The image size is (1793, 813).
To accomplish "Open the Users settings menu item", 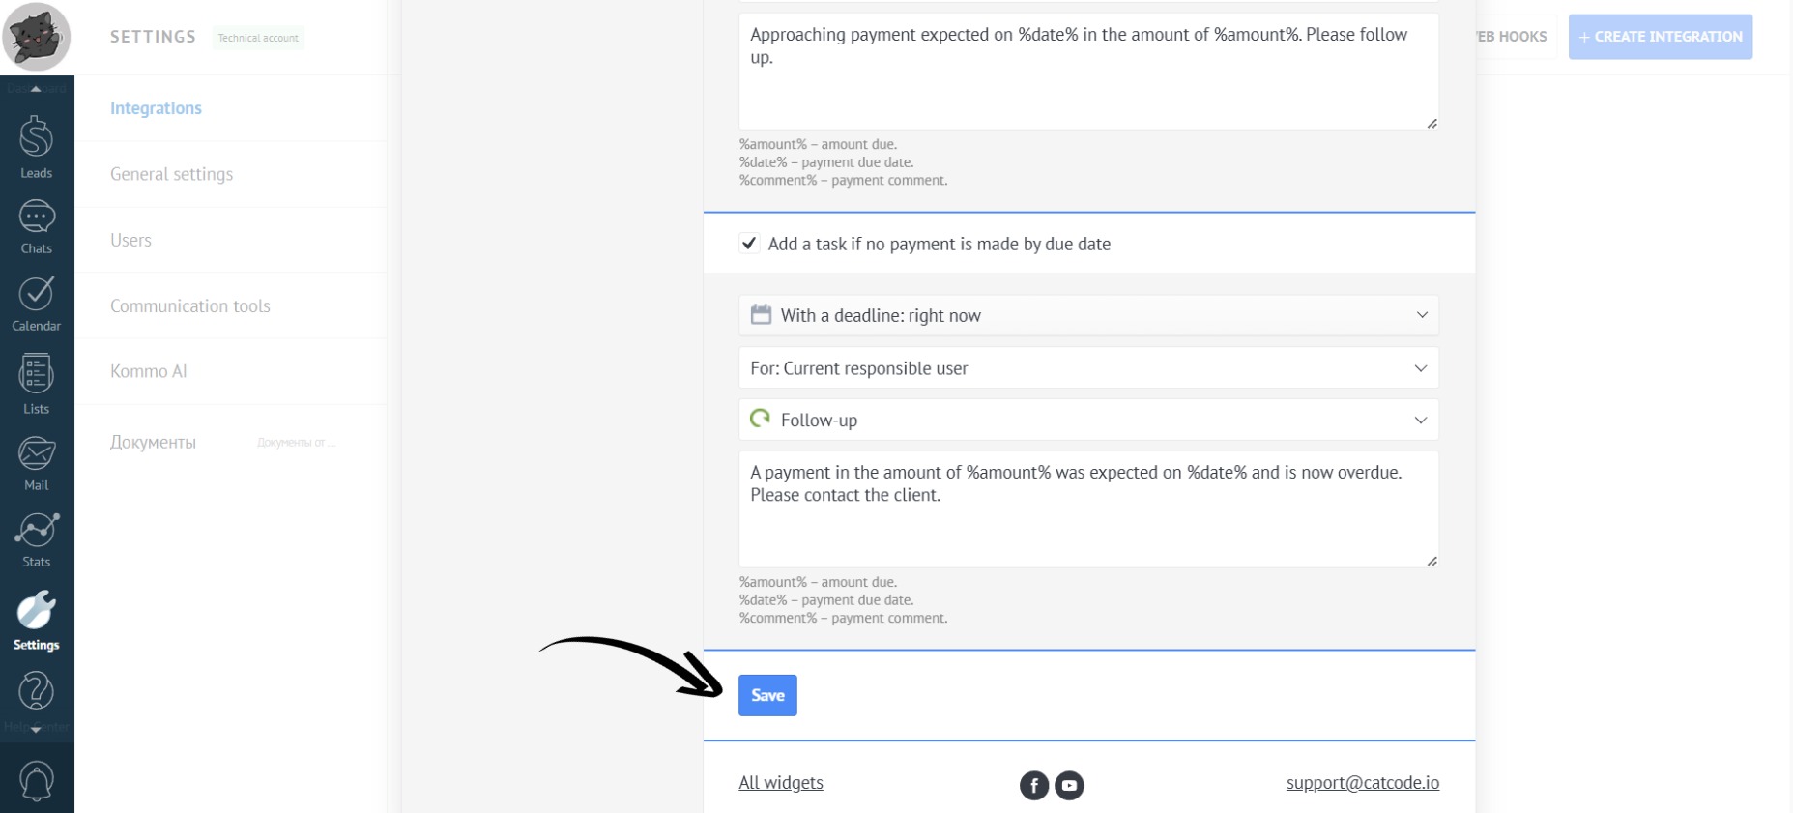I will click(130, 240).
